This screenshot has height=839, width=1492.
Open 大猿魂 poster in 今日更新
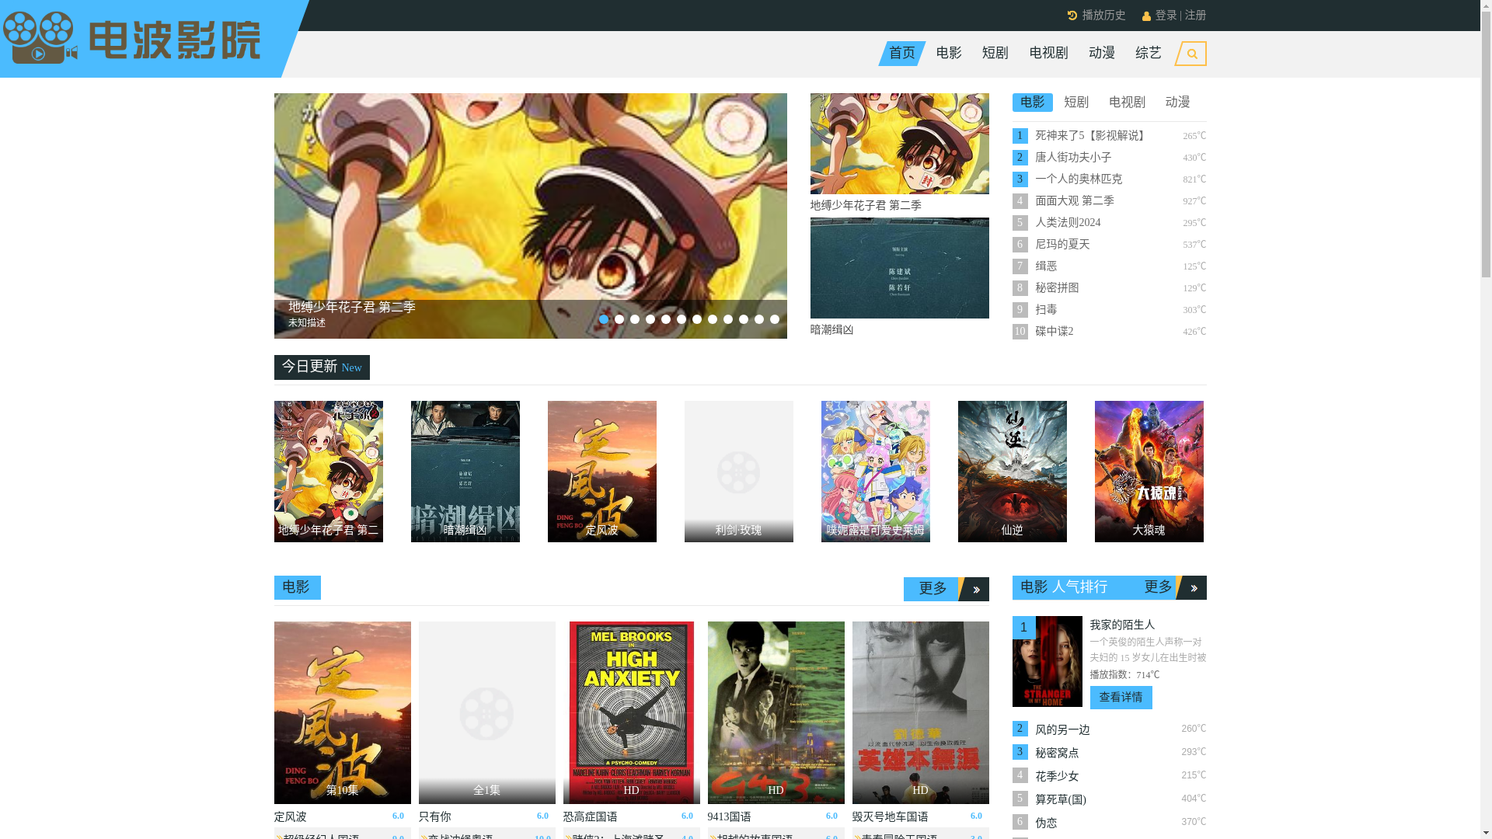[x=1149, y=472]
